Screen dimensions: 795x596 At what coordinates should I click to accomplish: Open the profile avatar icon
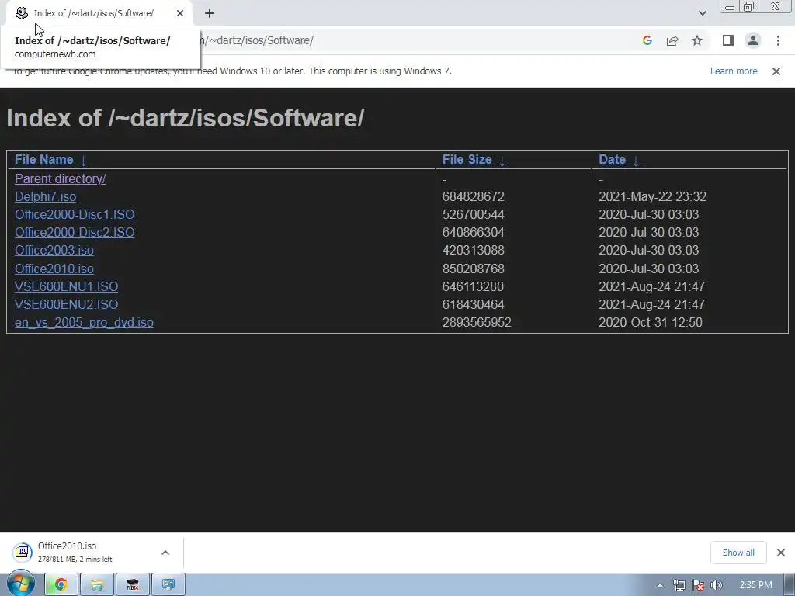click(x=753, y=40)
